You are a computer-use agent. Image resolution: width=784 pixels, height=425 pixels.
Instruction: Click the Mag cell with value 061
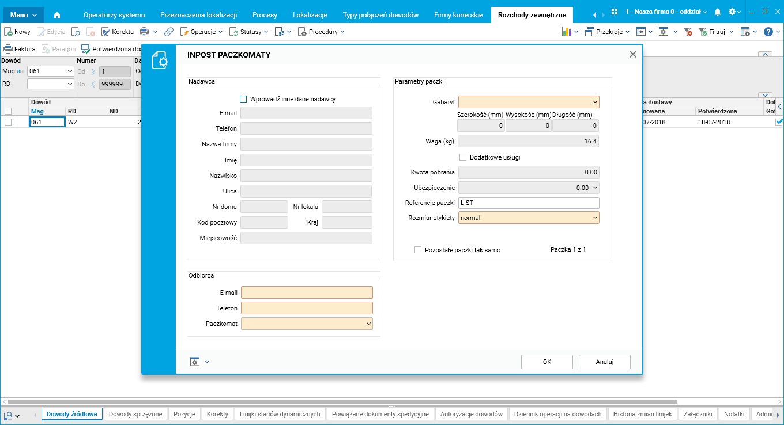tap(47, 122)
